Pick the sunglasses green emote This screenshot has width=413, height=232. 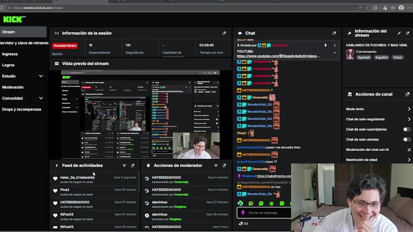tap(251, 203)
